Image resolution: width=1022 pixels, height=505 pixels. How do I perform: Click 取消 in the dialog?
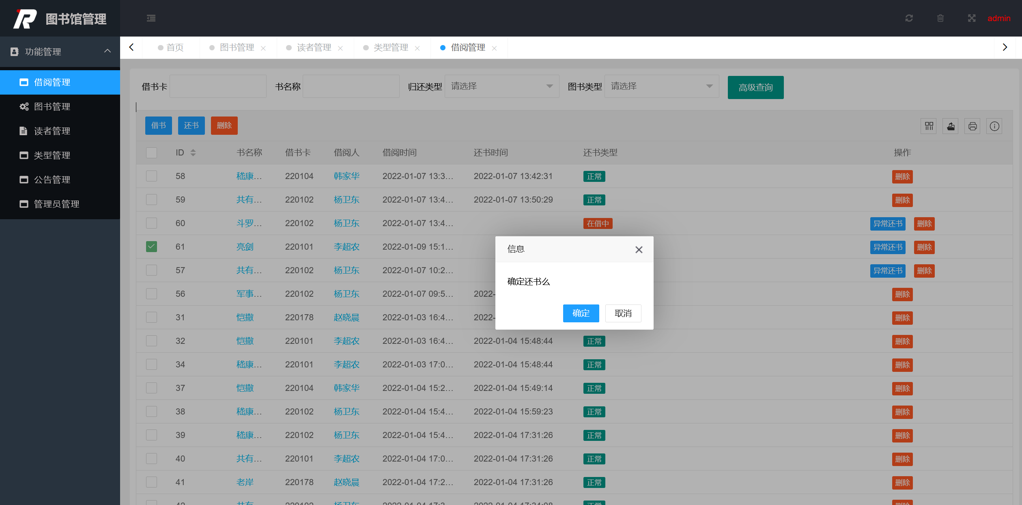click(623, 313)
